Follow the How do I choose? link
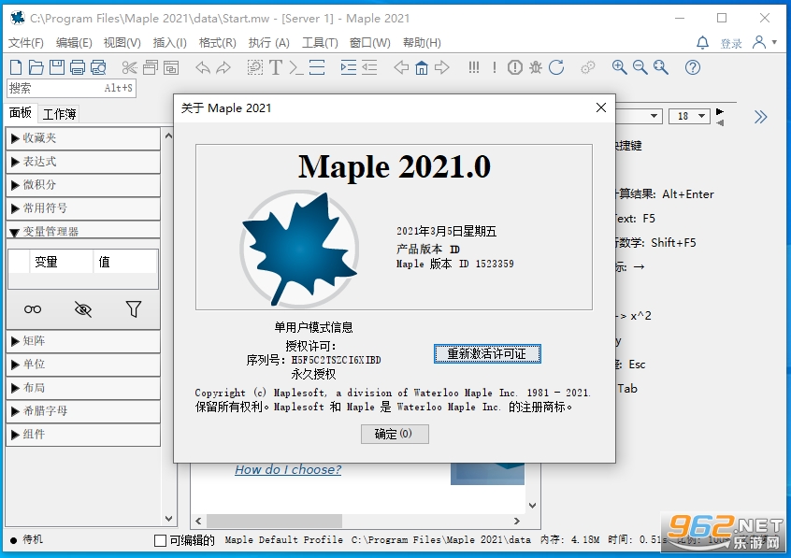The height and width of the screenshot is (558, 791). [x=288, y=470]
